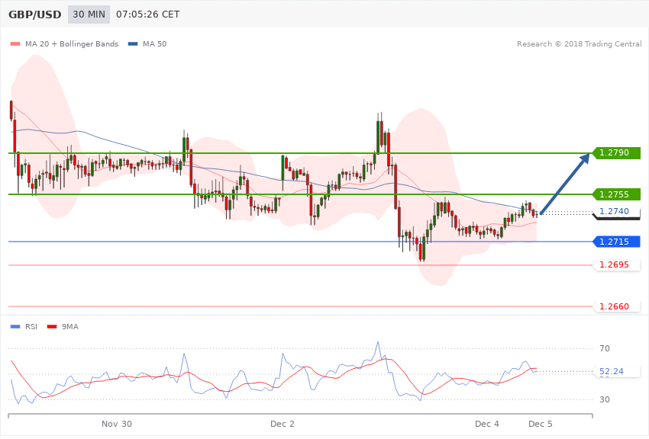Select the 1.2695 support price label
649x439 pixels.
point(617,264)
